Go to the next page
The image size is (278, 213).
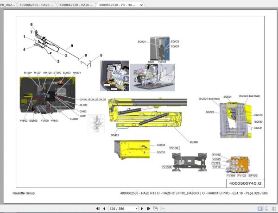point(142,208)
